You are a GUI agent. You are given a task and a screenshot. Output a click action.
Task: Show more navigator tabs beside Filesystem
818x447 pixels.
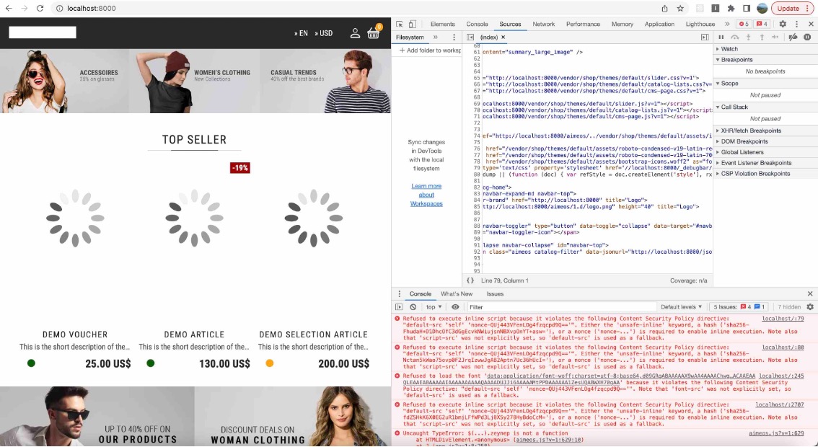point(436,37)
